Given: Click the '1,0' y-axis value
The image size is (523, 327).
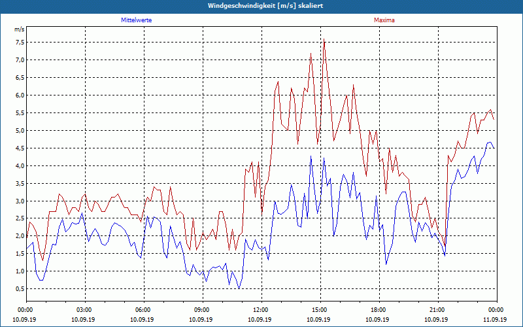Looking at the screenshot, I should pyautogui.click(x=20, y=271).
